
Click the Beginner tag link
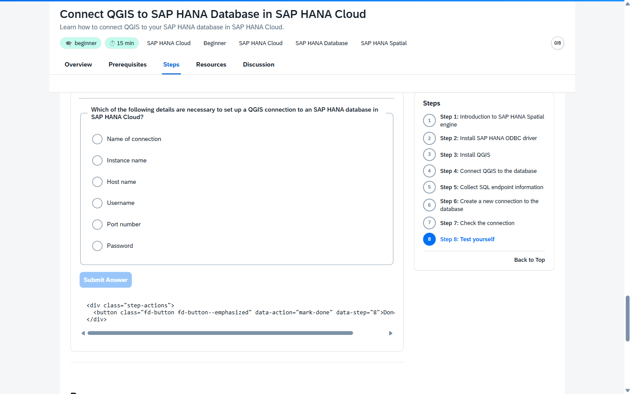coord(215,43)
